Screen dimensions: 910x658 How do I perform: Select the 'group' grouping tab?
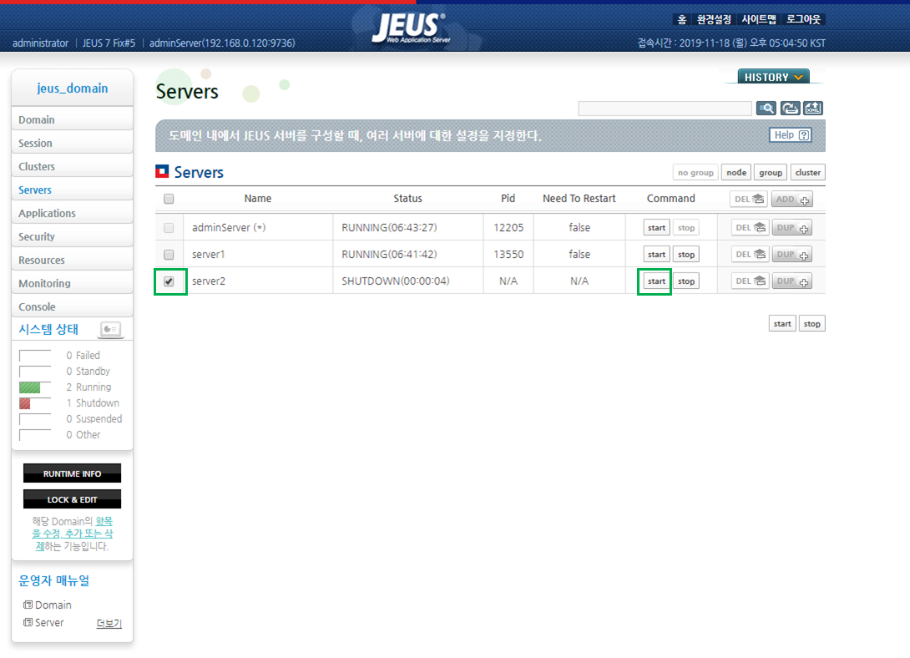click(x=771, y=172)
